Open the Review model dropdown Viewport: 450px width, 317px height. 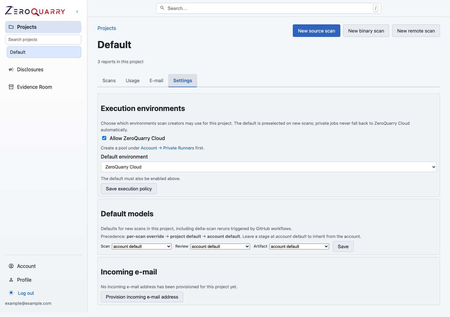[220, 246]
